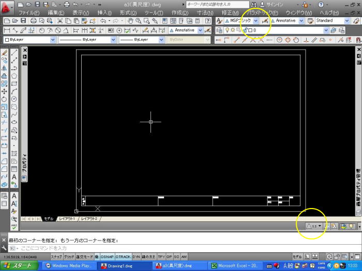Toggle OTRACK in the status bar
The height and width of the screenshot is (271, 362).
[123, 257]
